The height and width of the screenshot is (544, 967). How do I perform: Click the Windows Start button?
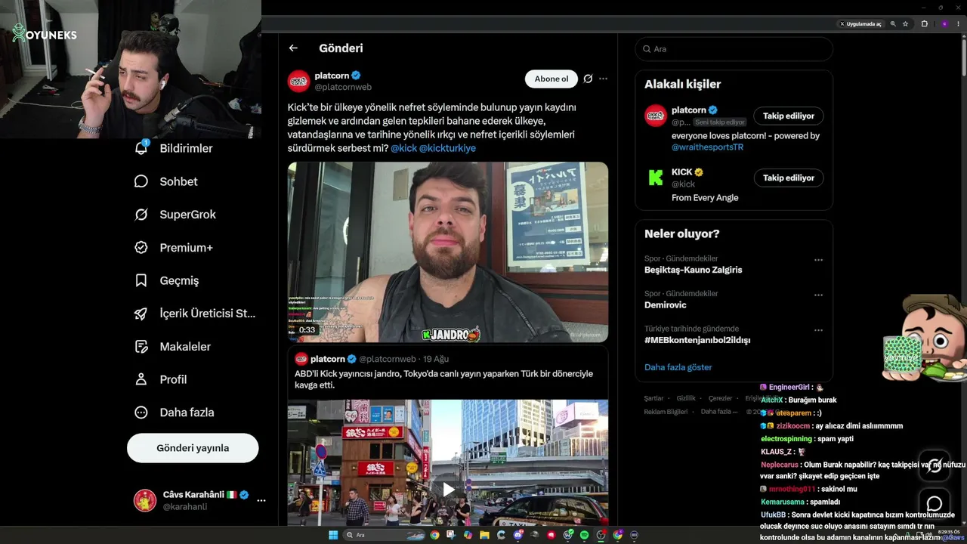pos(332,535)
